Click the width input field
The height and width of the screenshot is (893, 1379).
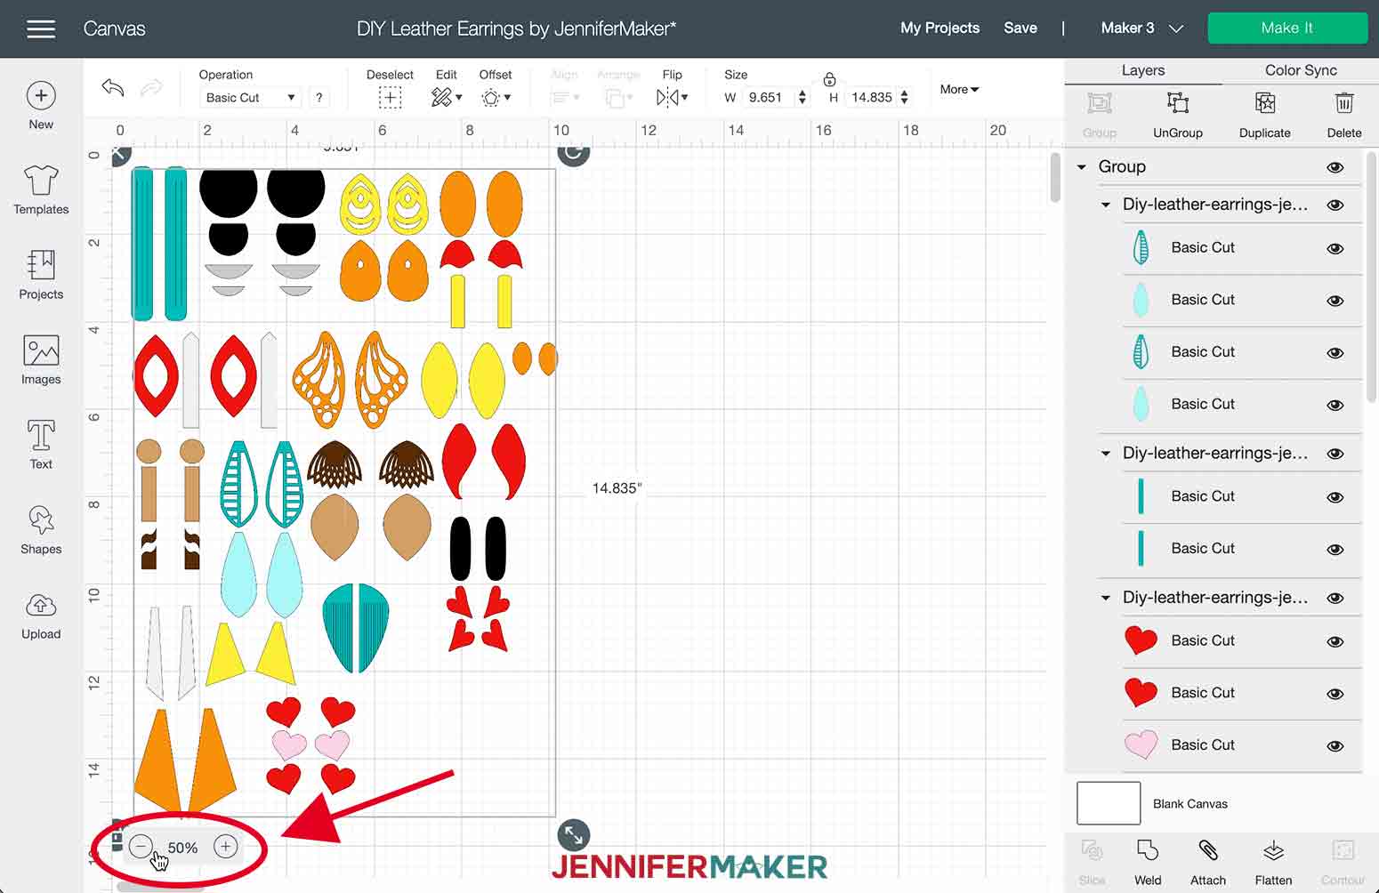click(x=766, y=98)
